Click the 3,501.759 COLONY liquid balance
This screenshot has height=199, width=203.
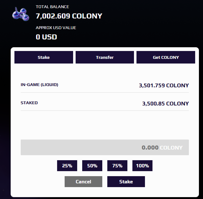(x=164, y=85)
